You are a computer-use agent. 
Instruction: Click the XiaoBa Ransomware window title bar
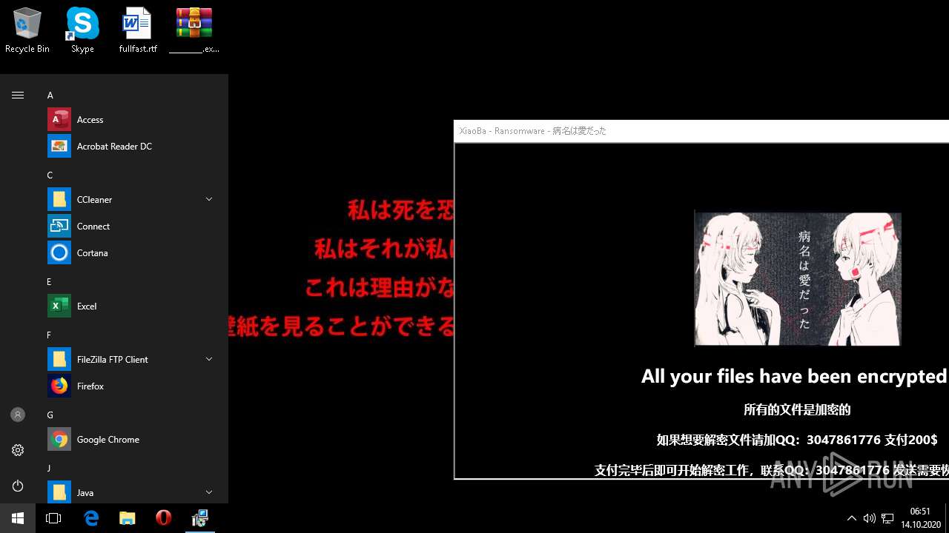(701, 131)
